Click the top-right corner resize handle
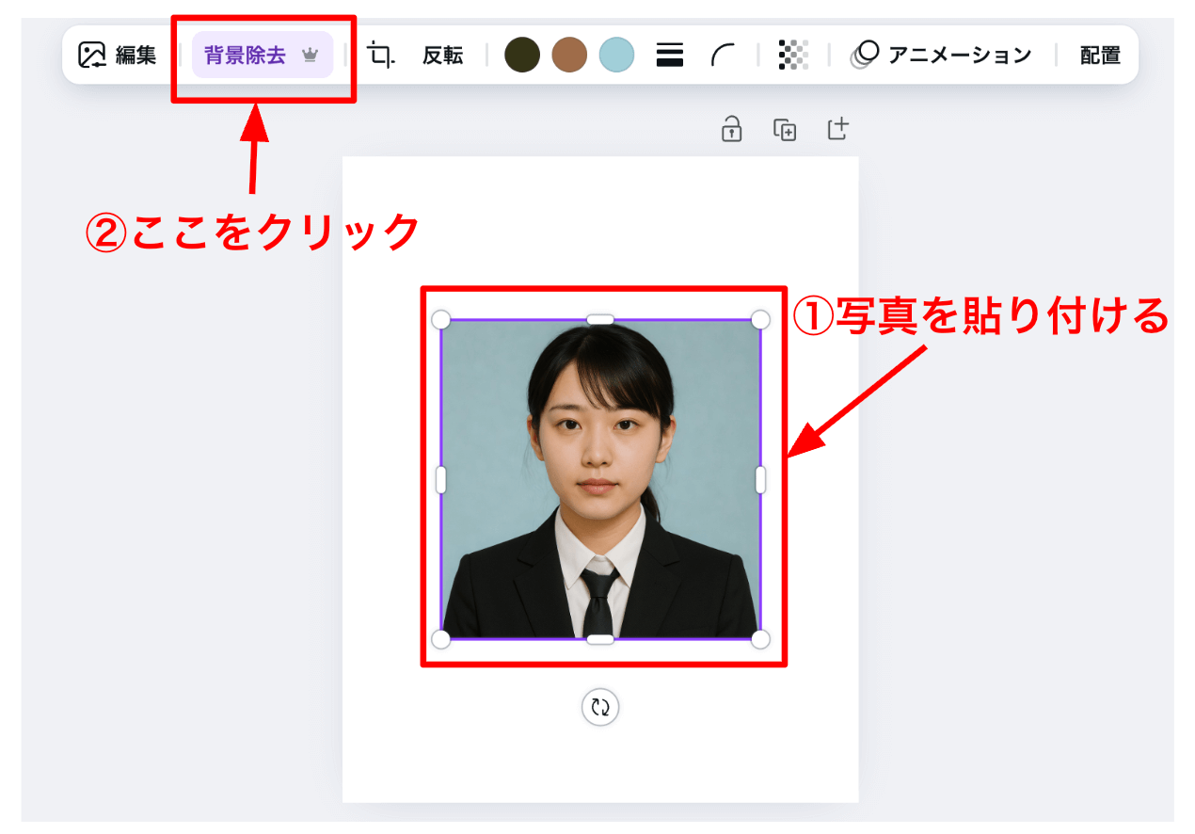1195x834 pixels. tap(760, 320)
